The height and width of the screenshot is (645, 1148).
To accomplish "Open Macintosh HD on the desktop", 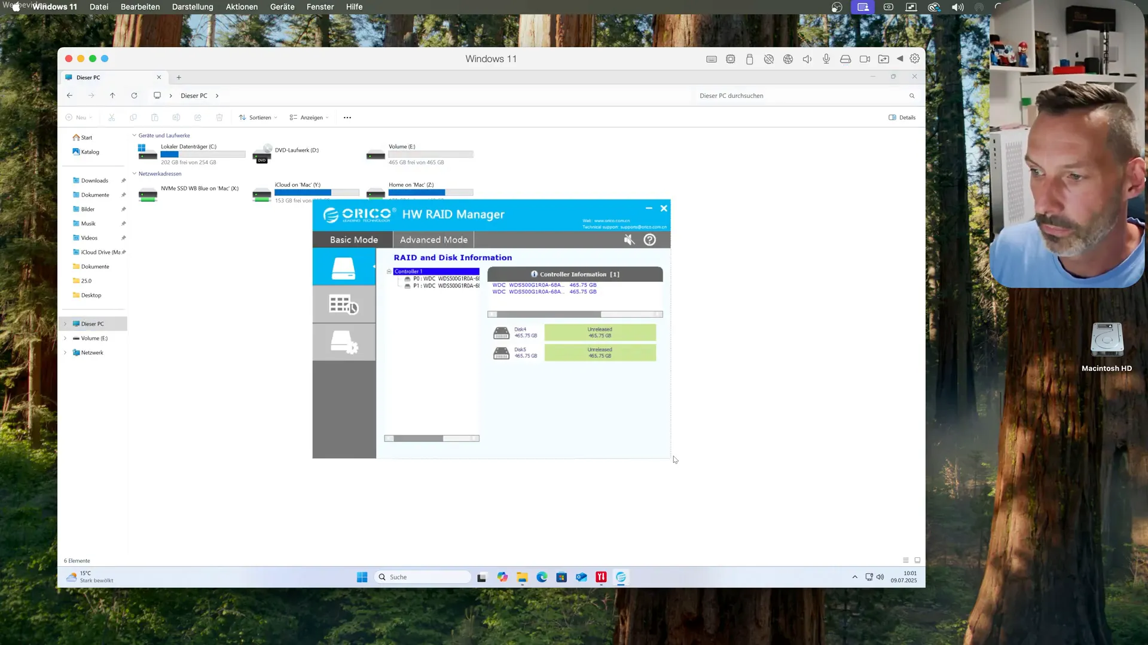I will point(1107,348).
